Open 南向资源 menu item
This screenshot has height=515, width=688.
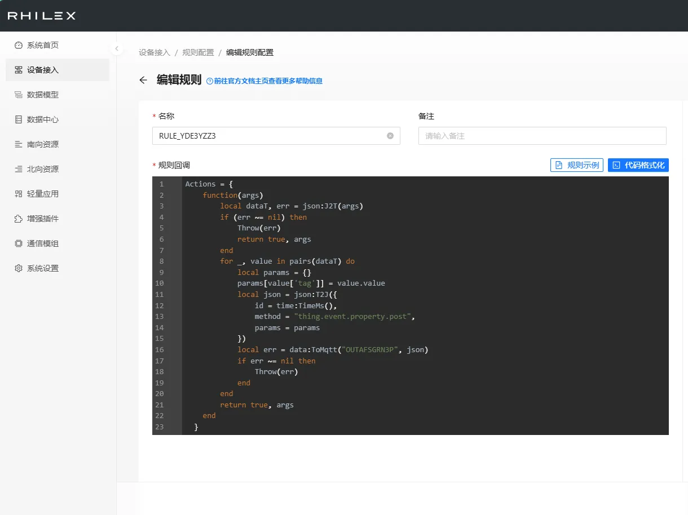coord(58,144)
